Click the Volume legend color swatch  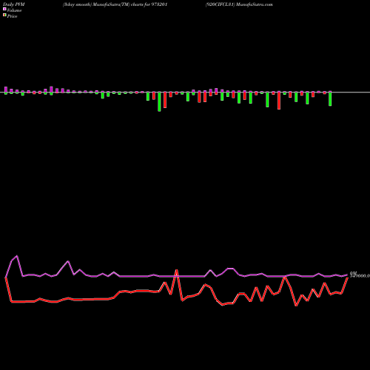pyautogui.click(x=4, y=10)
